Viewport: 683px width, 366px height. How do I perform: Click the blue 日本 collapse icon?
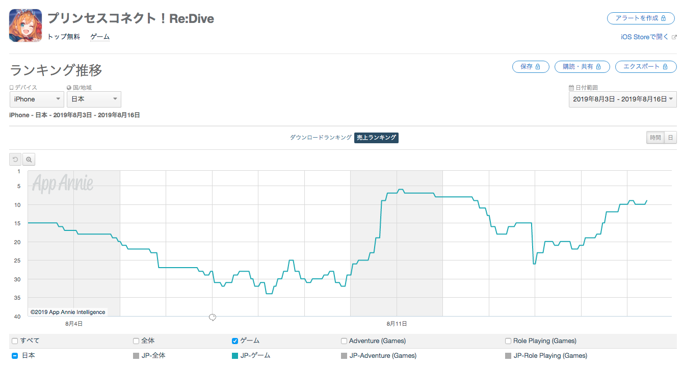15,356
